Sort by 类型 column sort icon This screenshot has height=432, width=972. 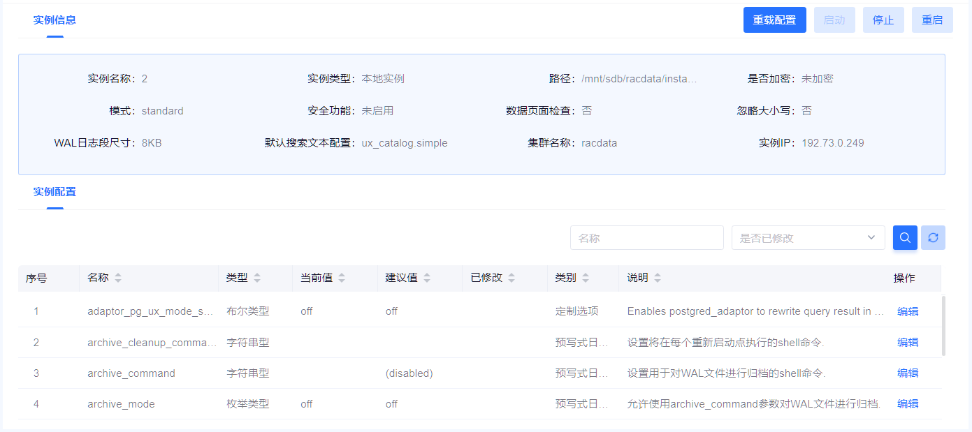coord(257,278)
